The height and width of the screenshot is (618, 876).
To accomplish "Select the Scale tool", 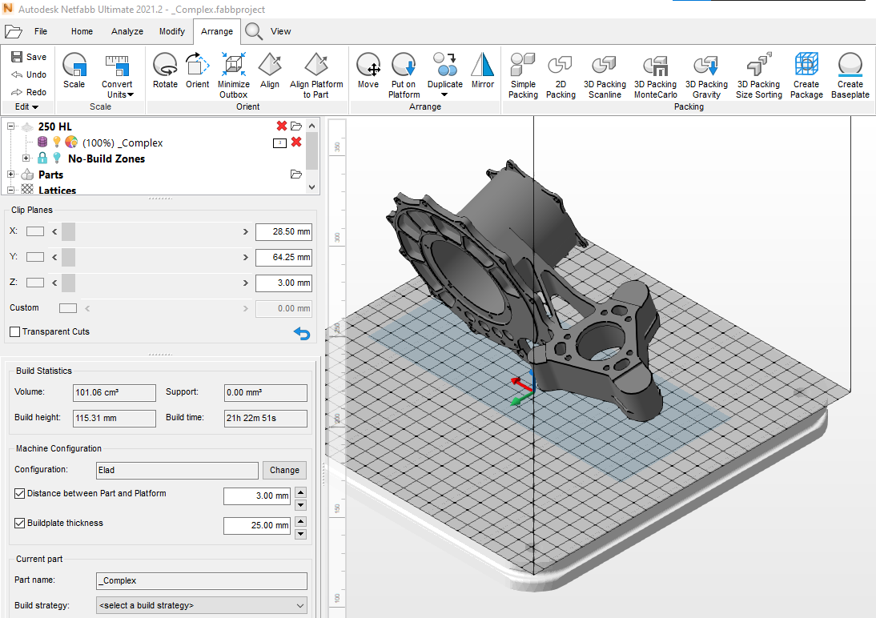I will click(74, 70).
